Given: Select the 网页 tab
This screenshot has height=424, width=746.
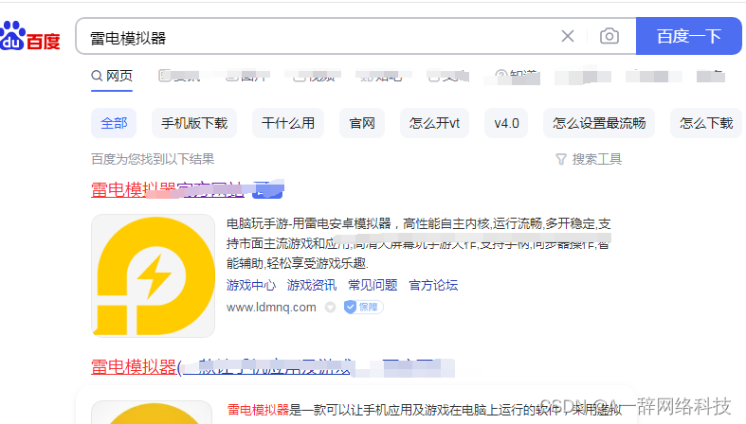Looking at the screenshot, I should [x=112, y=76].
